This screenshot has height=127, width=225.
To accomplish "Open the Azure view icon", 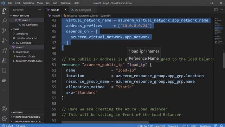I will (4, 61).
